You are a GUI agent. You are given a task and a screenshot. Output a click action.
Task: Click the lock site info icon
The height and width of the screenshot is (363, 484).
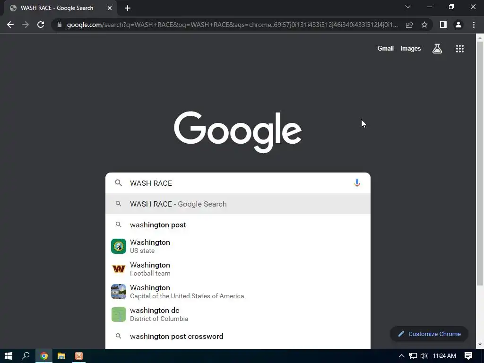pos(59,25)
